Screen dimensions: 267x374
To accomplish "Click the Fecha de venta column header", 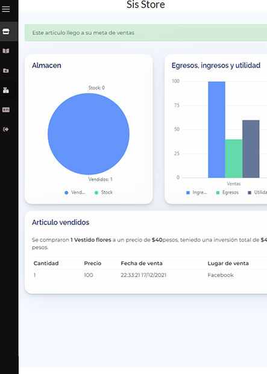I will click(x=142, y=263).
